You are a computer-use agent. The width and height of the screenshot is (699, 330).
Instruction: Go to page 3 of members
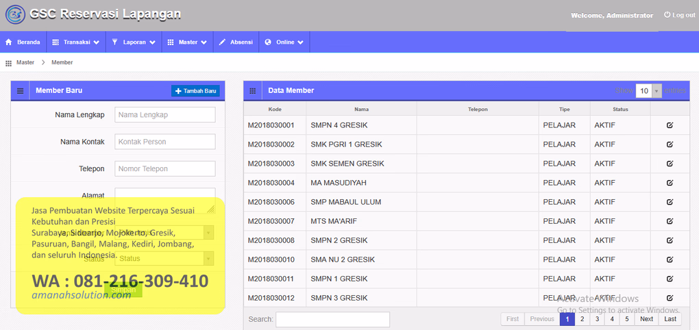[597, 319]
